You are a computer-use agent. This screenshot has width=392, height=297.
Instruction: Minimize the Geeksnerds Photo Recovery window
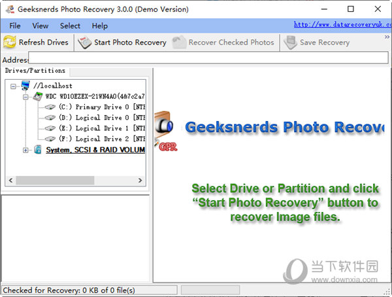point(324,9)
